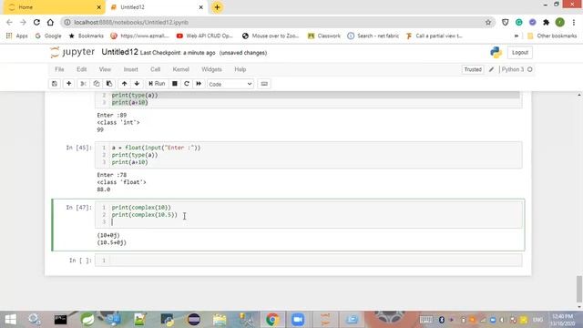Open the Cell menu
Image resolution: width=583 pixels, height=328 pixels.
click(x=155, y=69)
